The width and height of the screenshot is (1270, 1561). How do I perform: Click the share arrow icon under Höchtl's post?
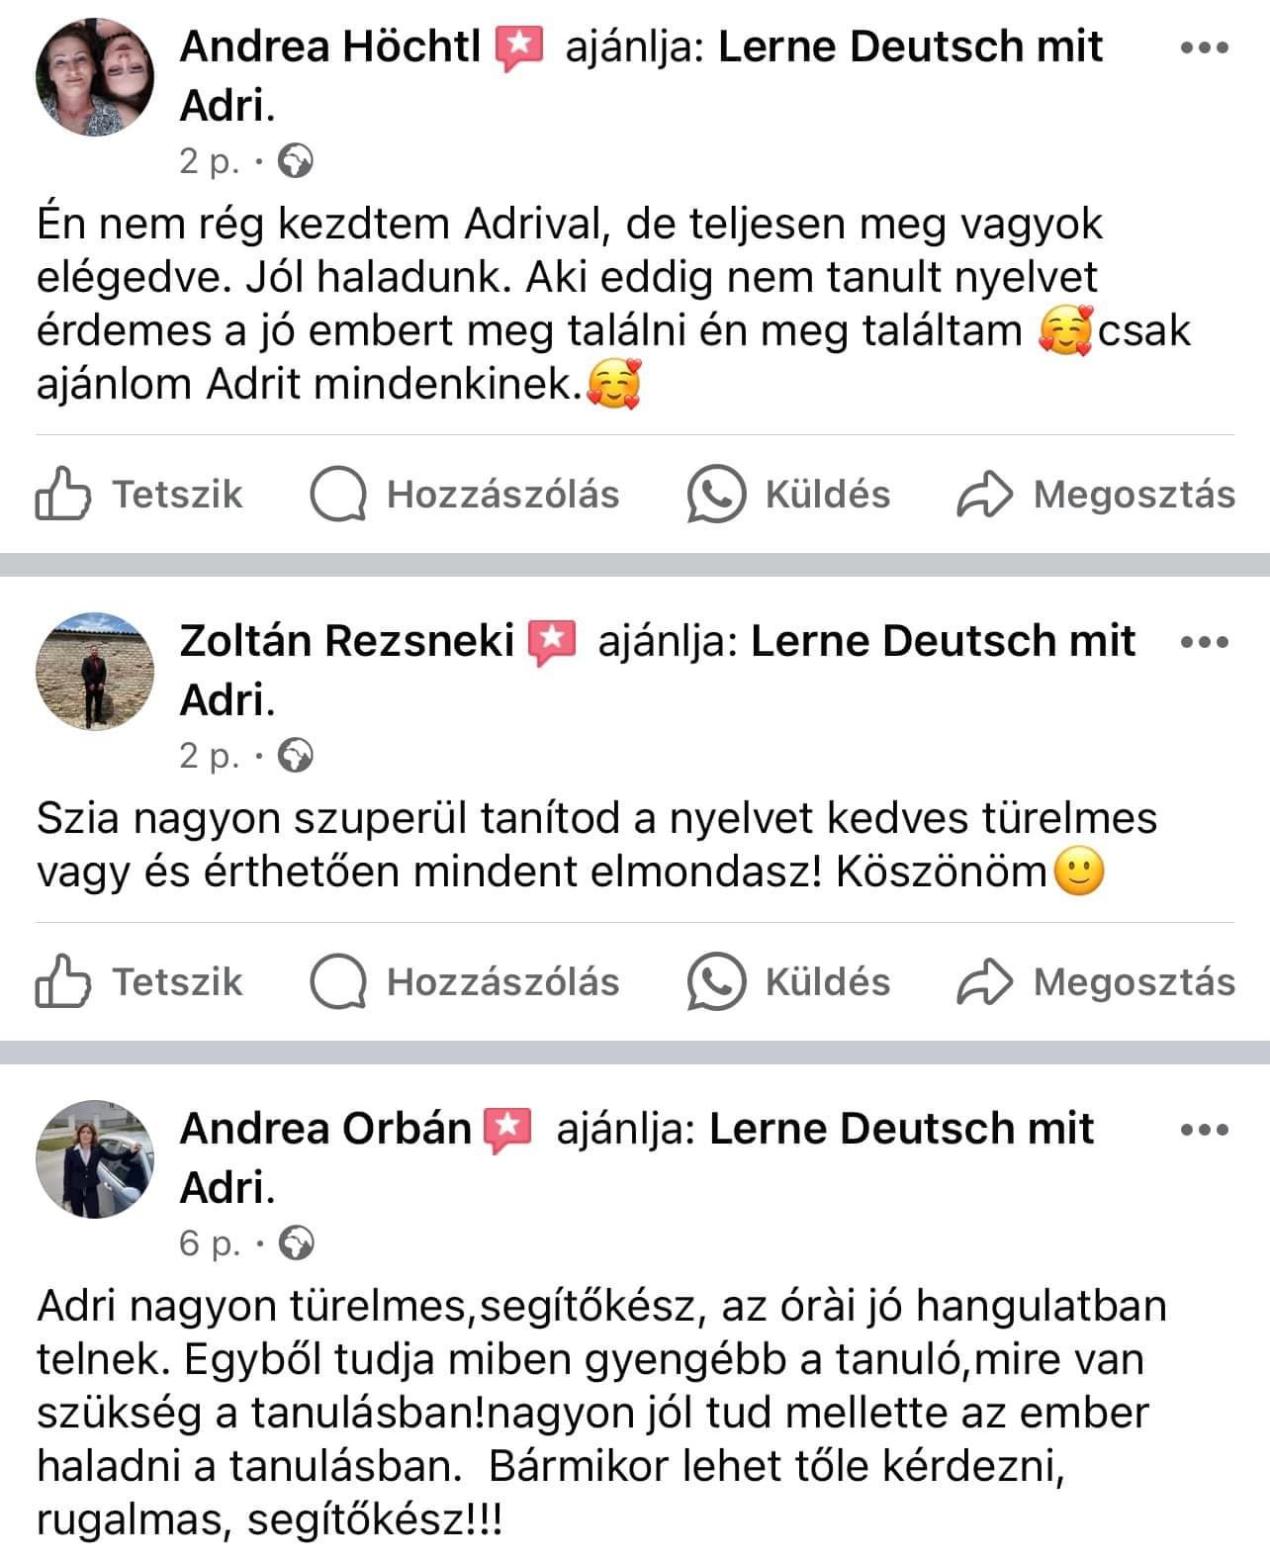pos(984,495)
